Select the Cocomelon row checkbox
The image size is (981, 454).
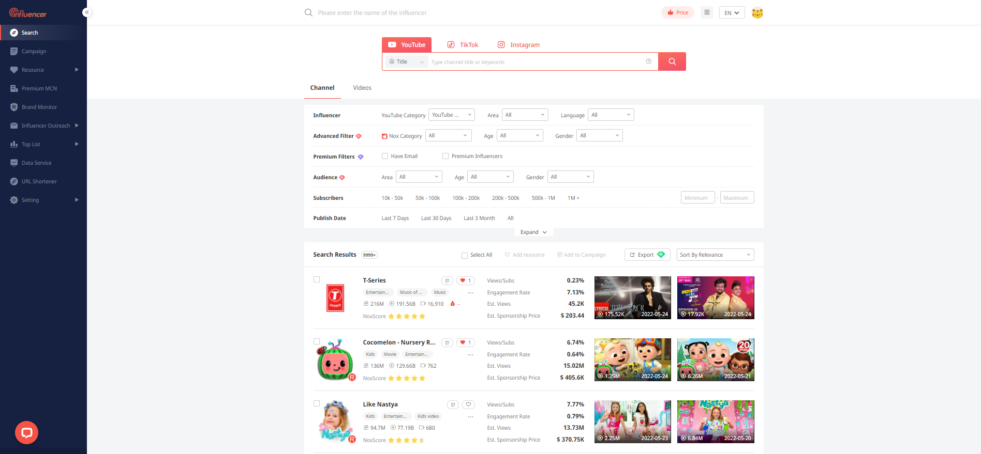pos(317,341)
